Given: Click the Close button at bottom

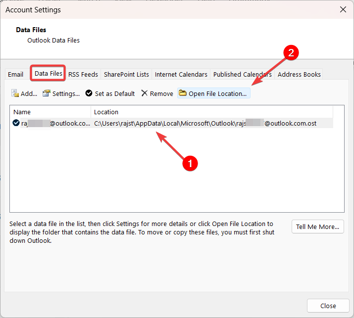Looking at the screenshot, I should point(328,306).
